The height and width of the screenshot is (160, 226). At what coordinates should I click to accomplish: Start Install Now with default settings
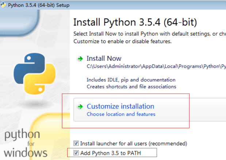pos(104,59)
